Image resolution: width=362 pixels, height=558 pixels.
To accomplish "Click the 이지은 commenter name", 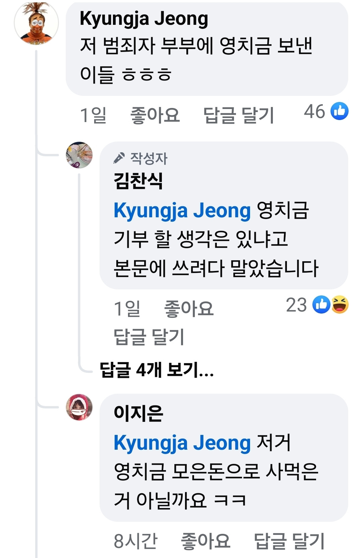I will point(138,412).
